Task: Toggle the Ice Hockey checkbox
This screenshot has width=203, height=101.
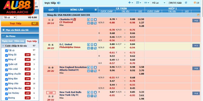Action: [6, 93]
